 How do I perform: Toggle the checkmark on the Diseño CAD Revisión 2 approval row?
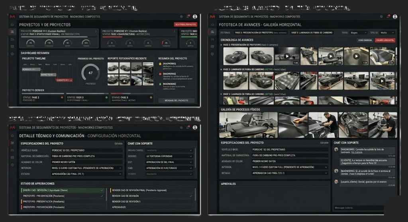point(102,190)
